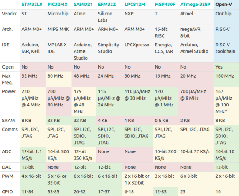
Task: Select the Arch. row label
Action: [x=7, y=29]
